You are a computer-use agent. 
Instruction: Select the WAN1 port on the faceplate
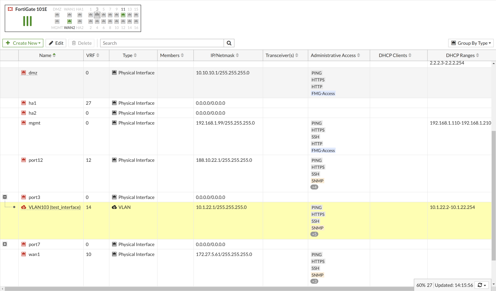(x=69, y=15)
